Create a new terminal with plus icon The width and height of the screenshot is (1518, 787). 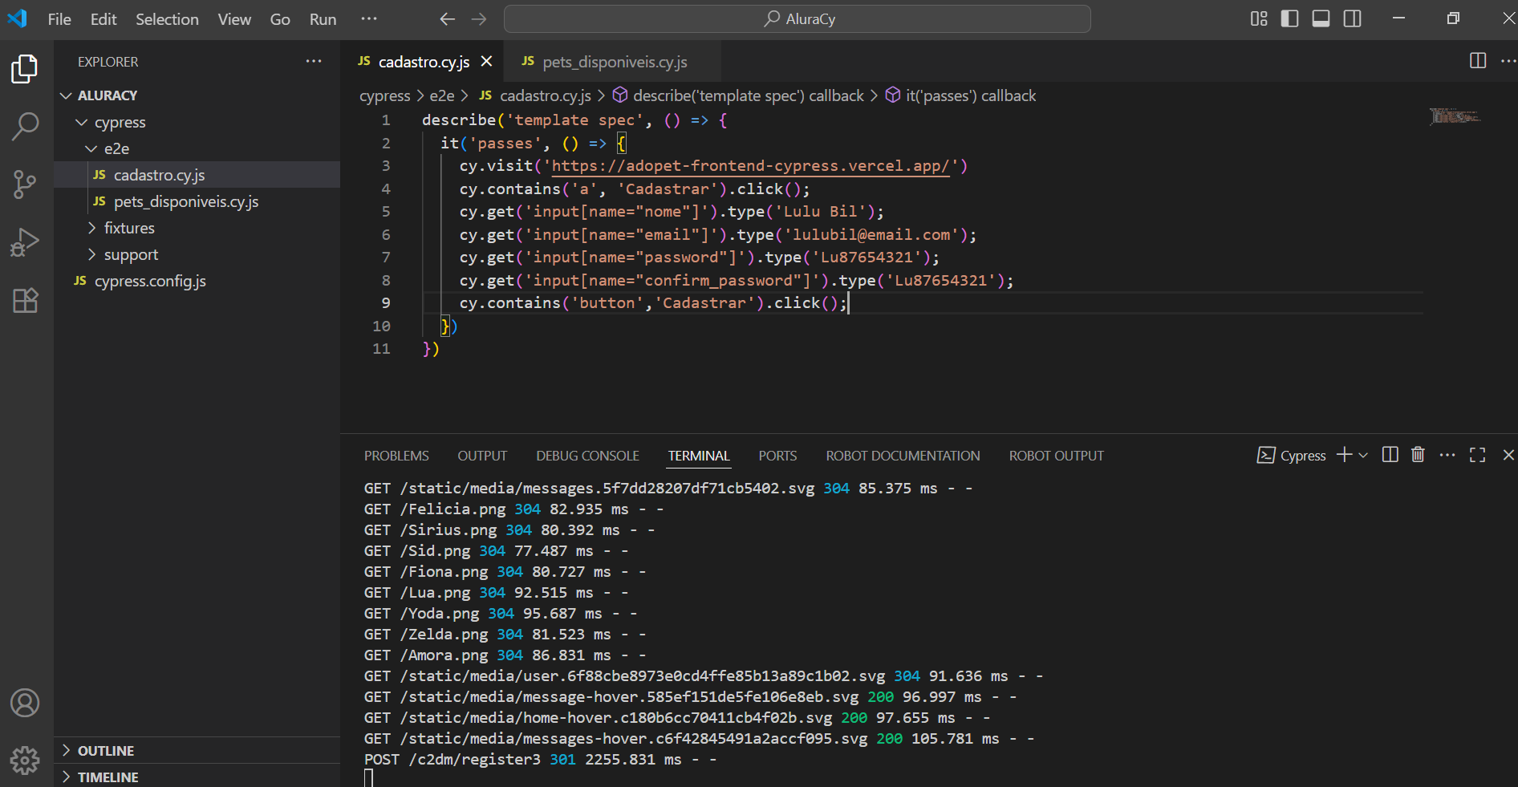click(x=1345, y=455)
